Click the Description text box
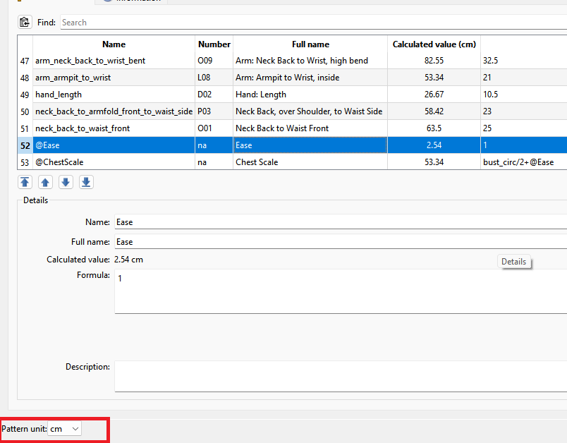Viewport: 567px width, 443px height. (x=339, y=376)
